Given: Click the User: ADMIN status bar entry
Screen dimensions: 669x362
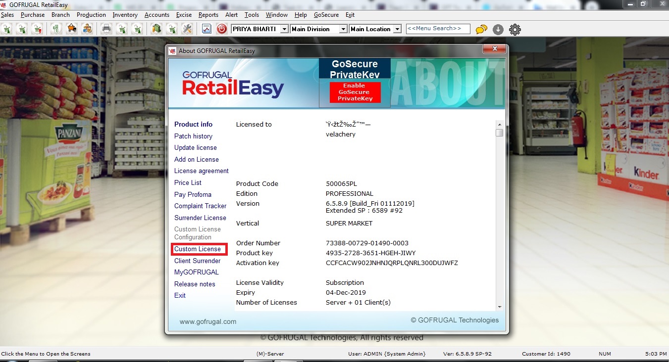Looking at the screenshot, I should pyautogui.click(x=387, y=354).
